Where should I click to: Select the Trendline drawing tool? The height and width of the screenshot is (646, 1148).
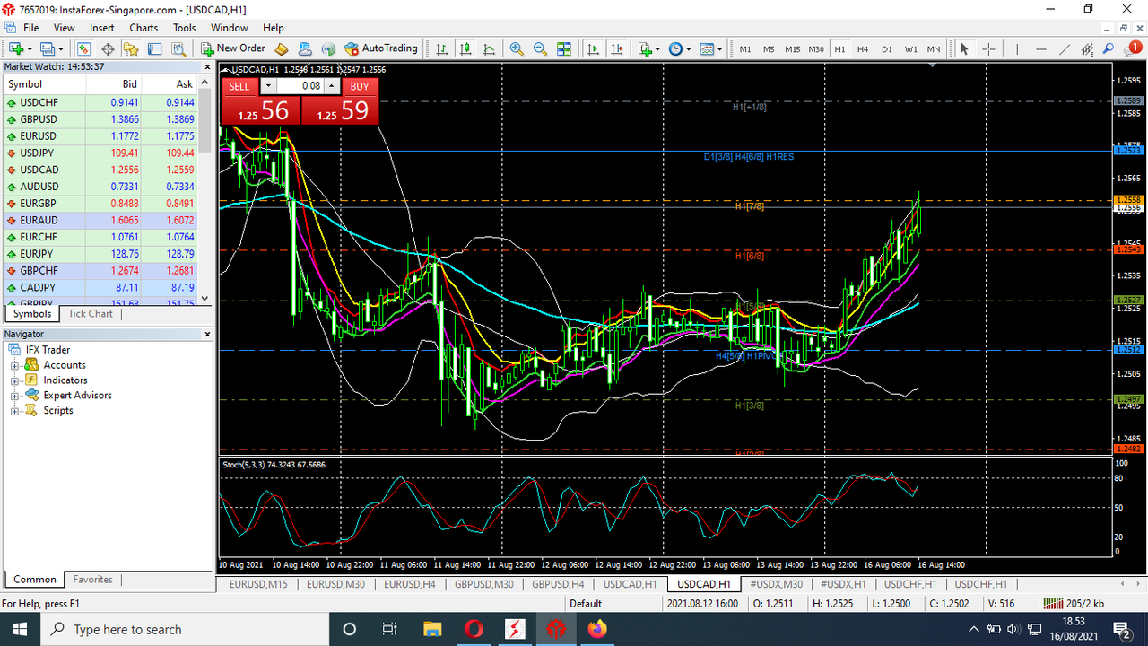1064,49
